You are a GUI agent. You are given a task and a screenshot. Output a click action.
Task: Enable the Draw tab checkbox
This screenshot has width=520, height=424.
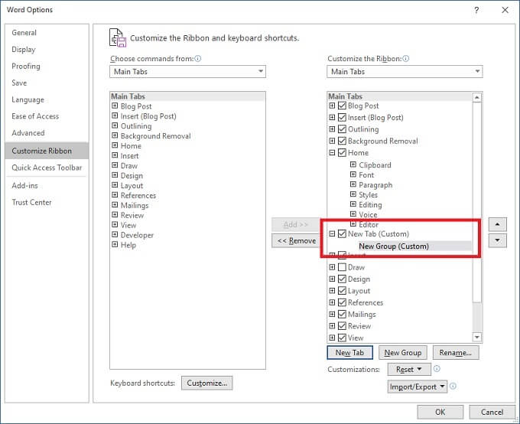342,267
